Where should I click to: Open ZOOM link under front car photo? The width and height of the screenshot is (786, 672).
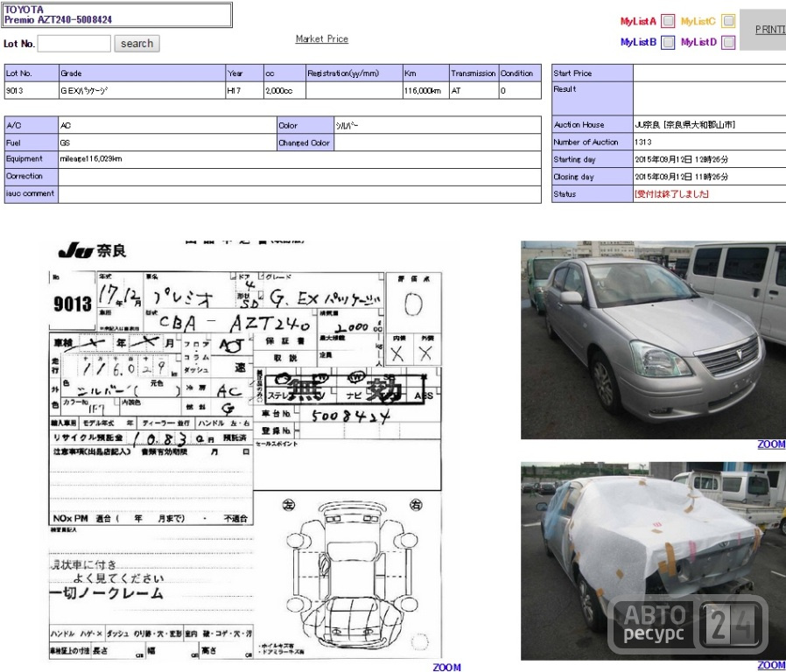[771, 444]
